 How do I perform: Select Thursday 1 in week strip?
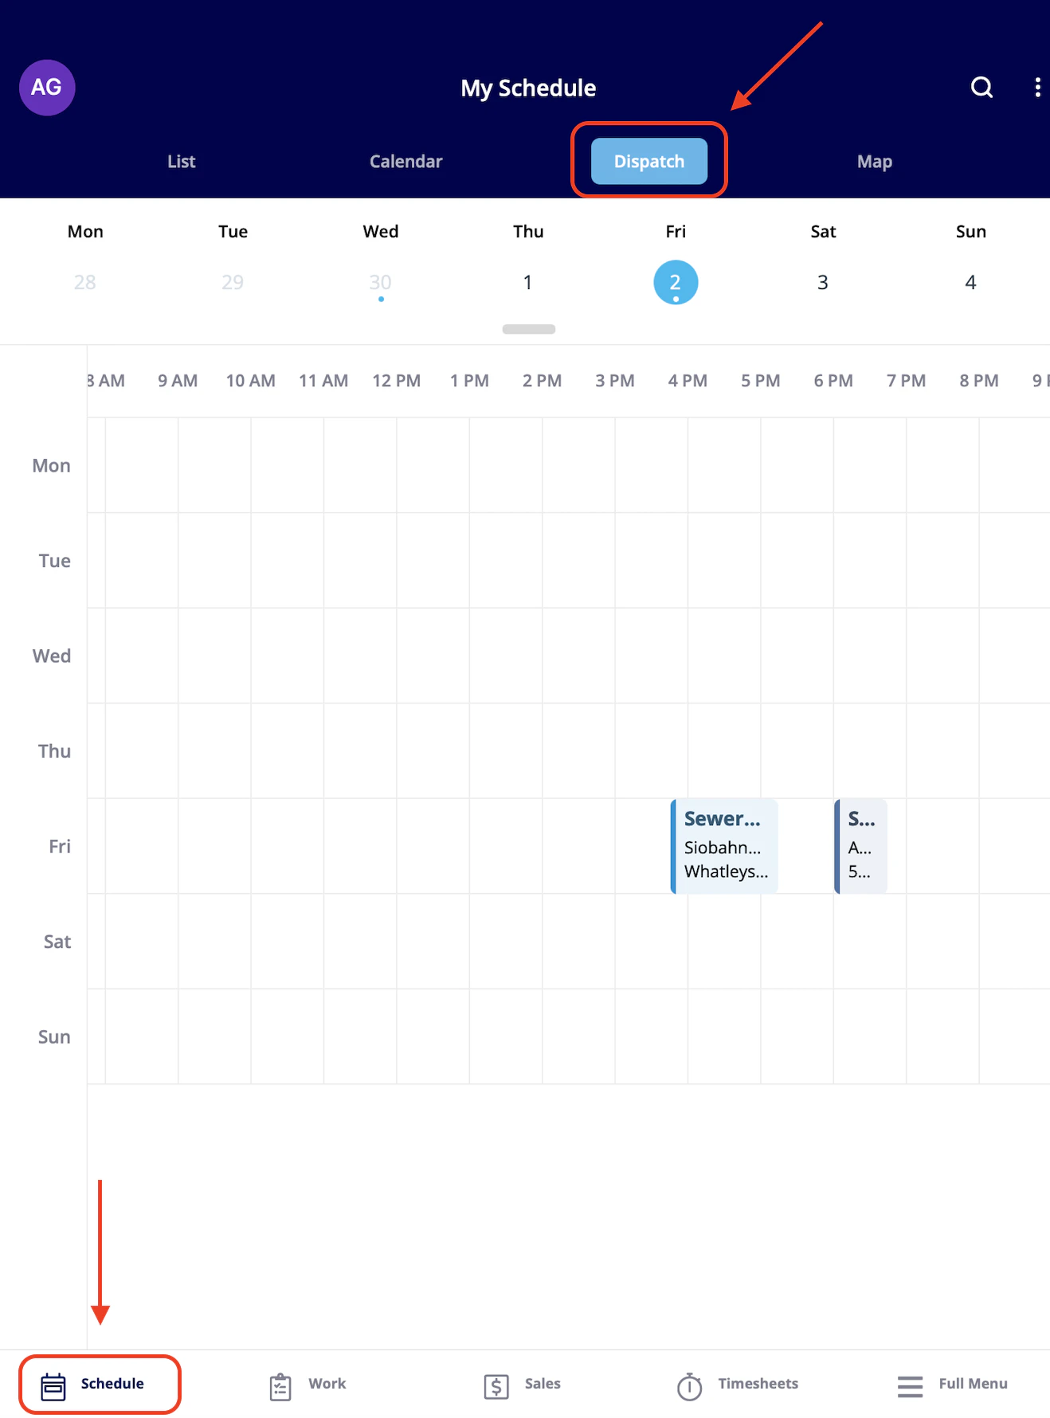[x=527, y=282]
